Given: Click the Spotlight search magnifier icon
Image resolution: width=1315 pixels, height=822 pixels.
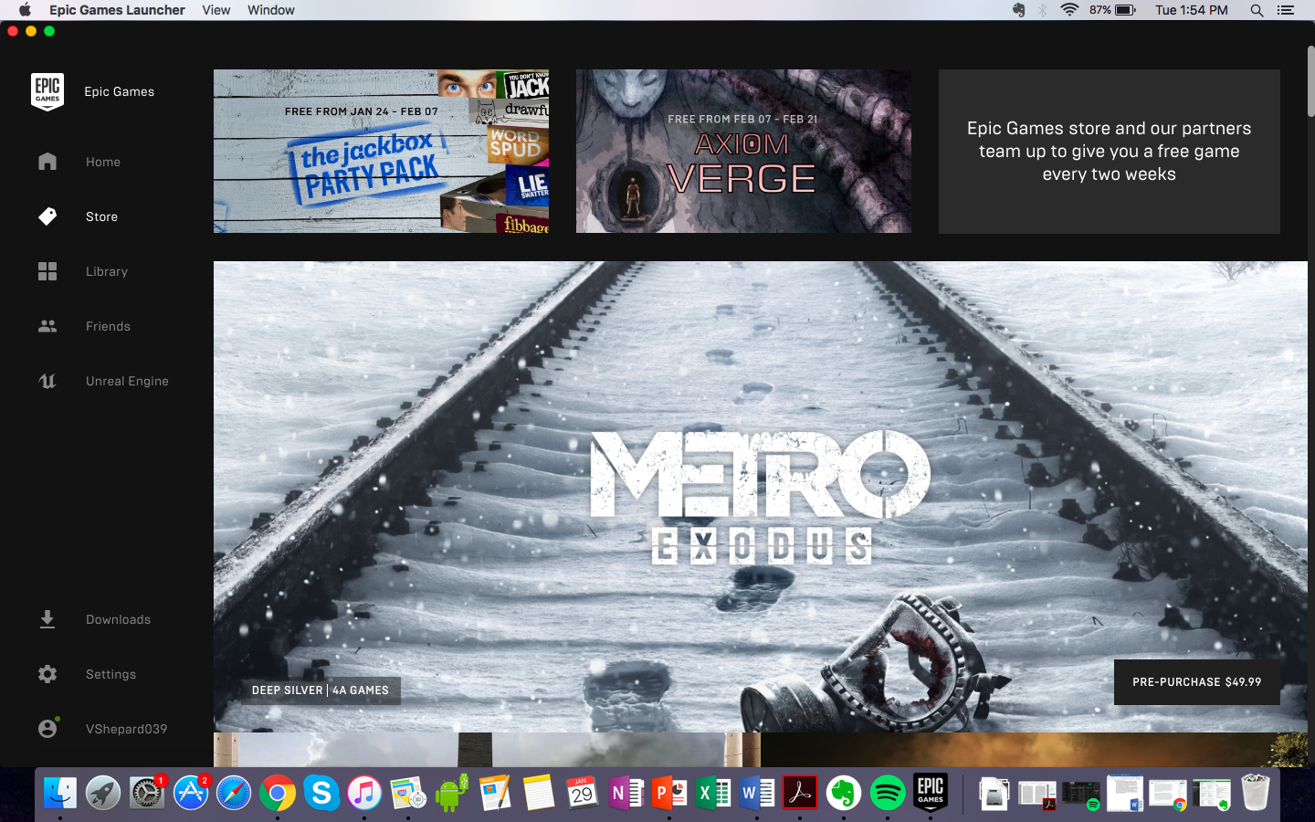Looking at the screenshot, I should coord(1257,10).
